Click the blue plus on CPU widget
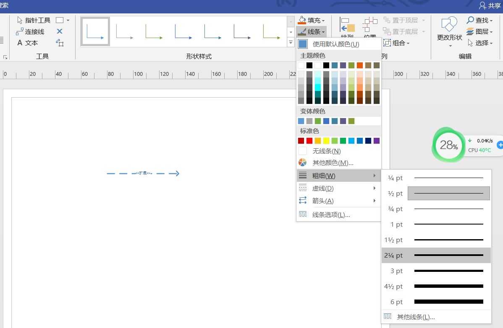The image size is (503, 328). (x=500, y=145)
